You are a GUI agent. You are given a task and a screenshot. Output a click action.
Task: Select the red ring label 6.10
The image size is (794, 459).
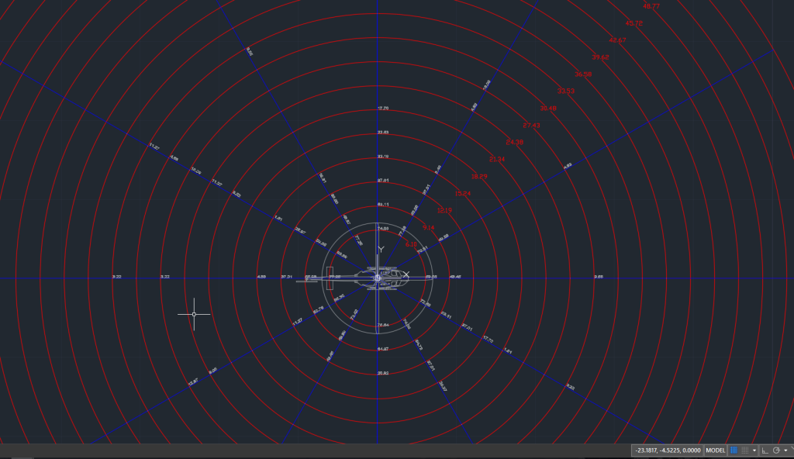pos(411,245)
